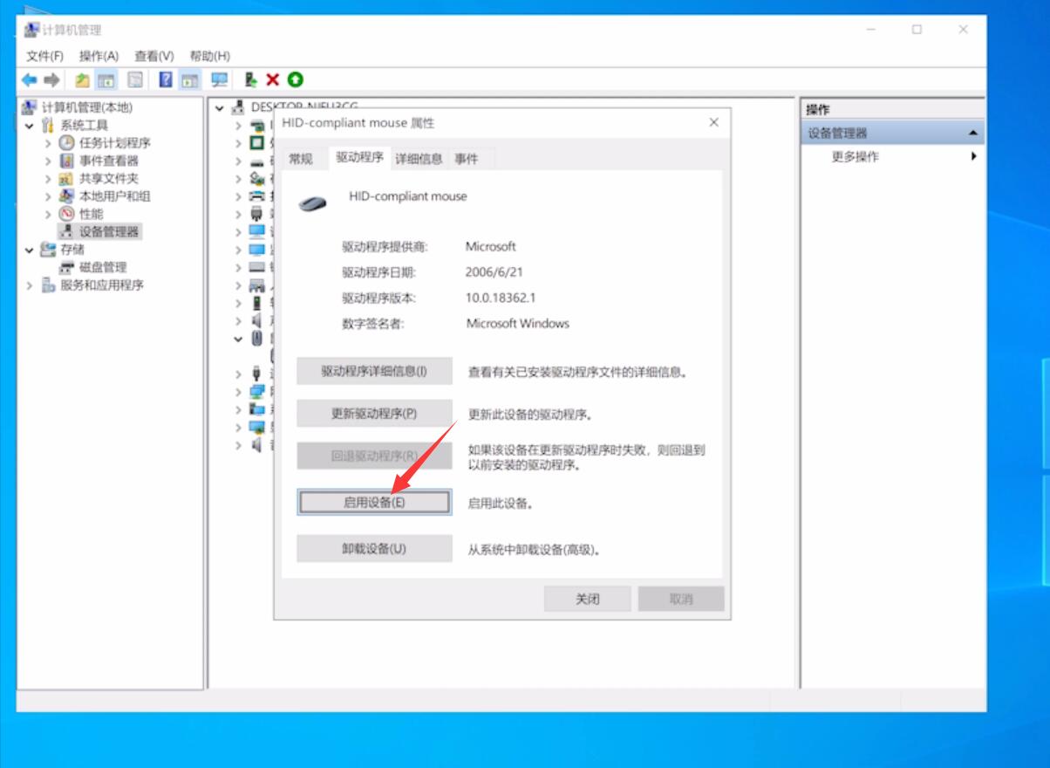Expand the 任务计划程序 node
This screenshot has height=768, width=1050.
pos(48,143)
